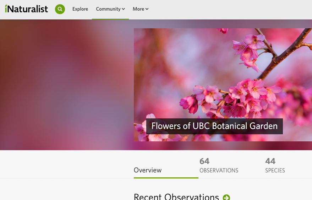Open the Explore page
This screenshot has height=200, width=312.
80,9
